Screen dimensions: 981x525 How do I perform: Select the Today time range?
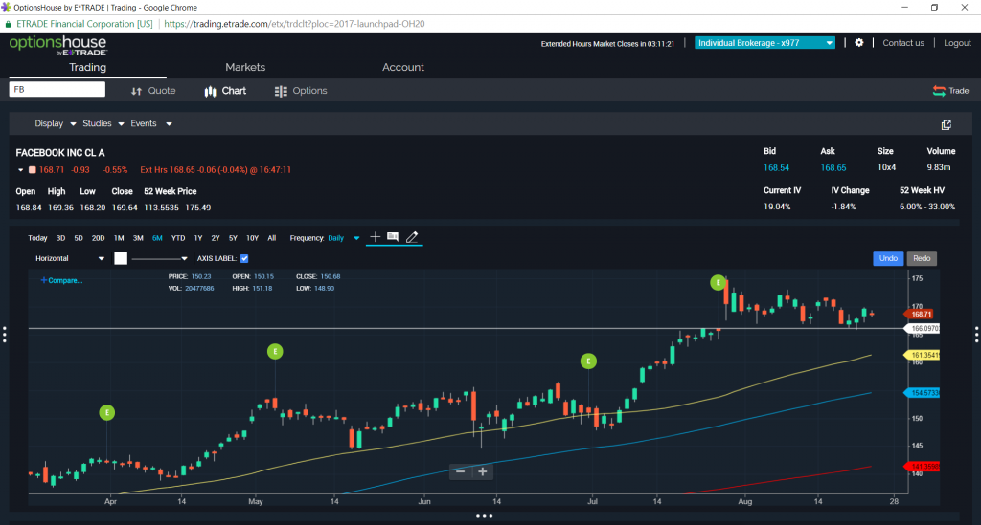coord(37,238)
